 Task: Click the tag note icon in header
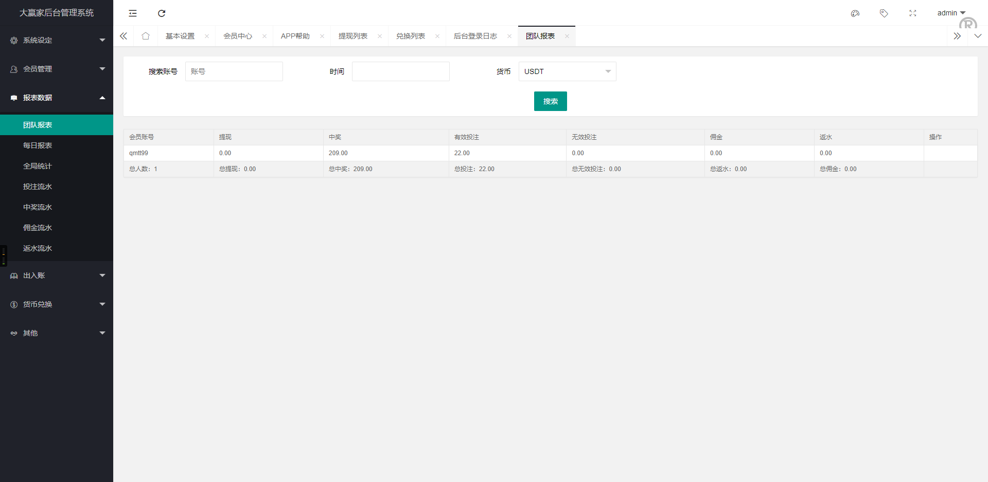click(884, 13)
